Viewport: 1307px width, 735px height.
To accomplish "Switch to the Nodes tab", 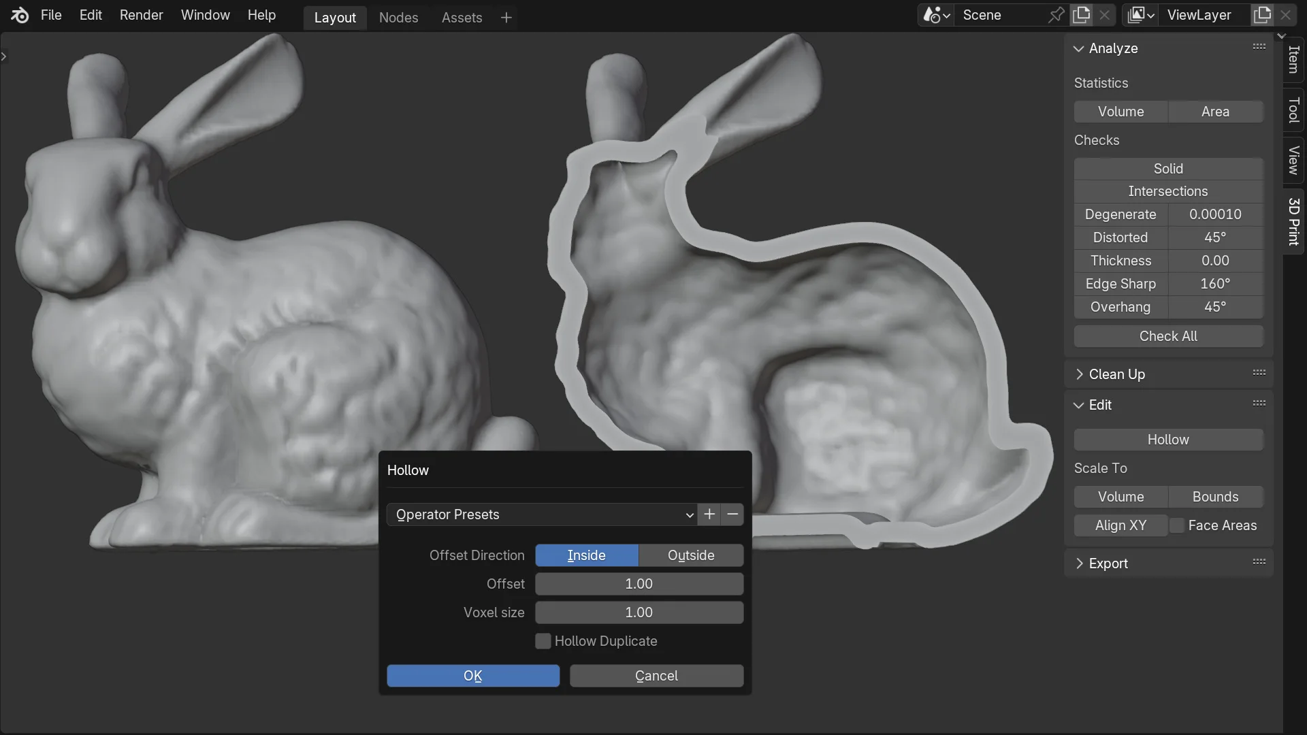I will [398, 18].
